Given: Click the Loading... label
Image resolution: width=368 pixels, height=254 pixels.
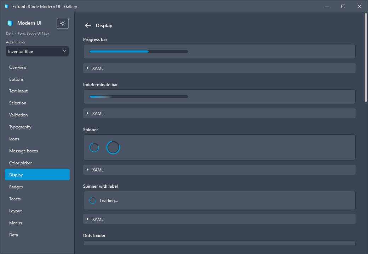Looking at the screenshot, I should 109,201.
